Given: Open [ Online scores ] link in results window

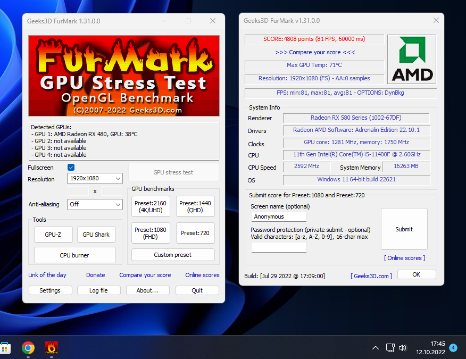Looking at the screenshot, I should click(404, 258).
